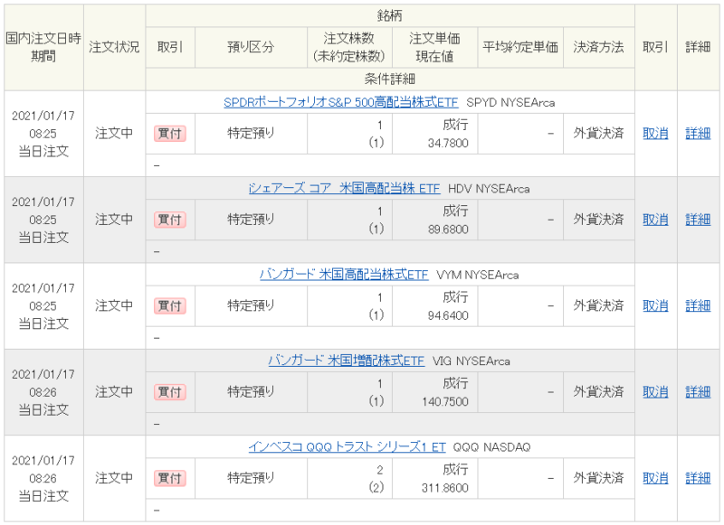View 詳細 for the VIG order
Viewport: 724px width, 525px height.
tap(698, 392)
